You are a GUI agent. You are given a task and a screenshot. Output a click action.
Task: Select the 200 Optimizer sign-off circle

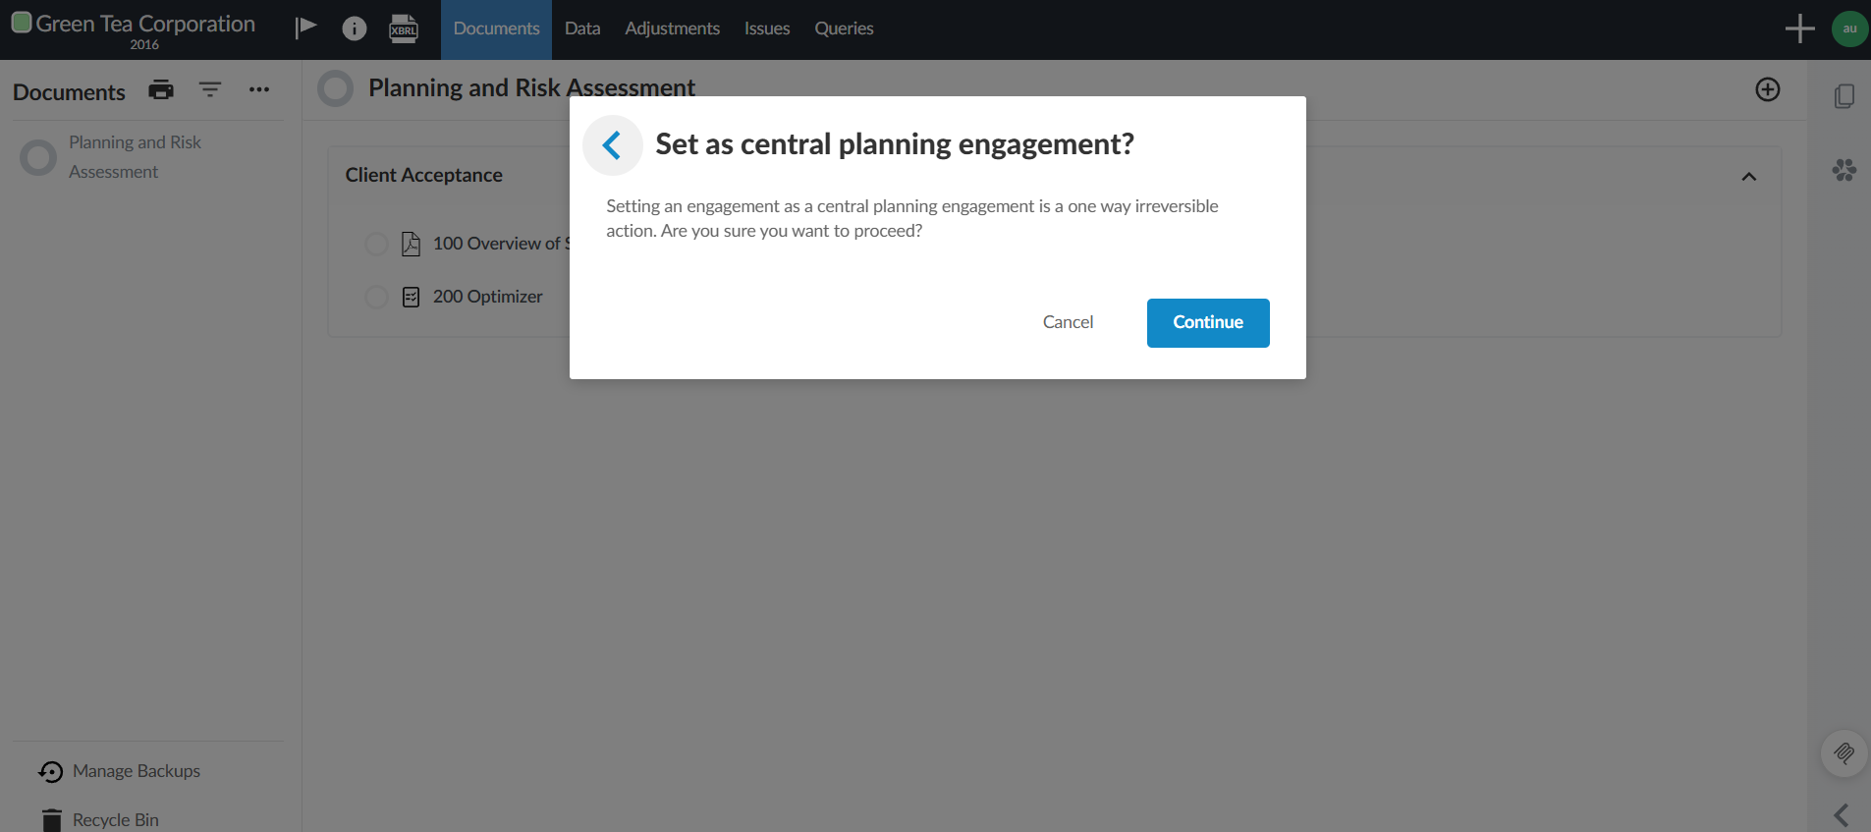(376, 296)
